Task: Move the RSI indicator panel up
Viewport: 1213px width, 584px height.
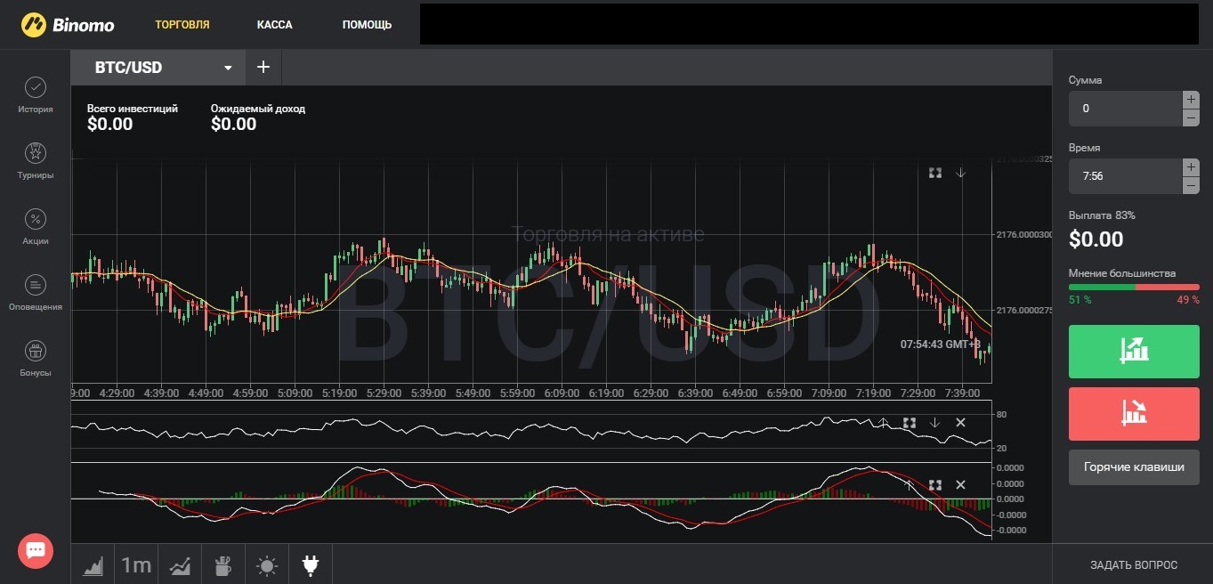Action: click(884, 423)
